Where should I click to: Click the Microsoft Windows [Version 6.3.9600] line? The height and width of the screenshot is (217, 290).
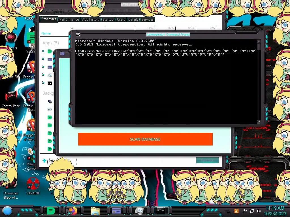[116, 41]
